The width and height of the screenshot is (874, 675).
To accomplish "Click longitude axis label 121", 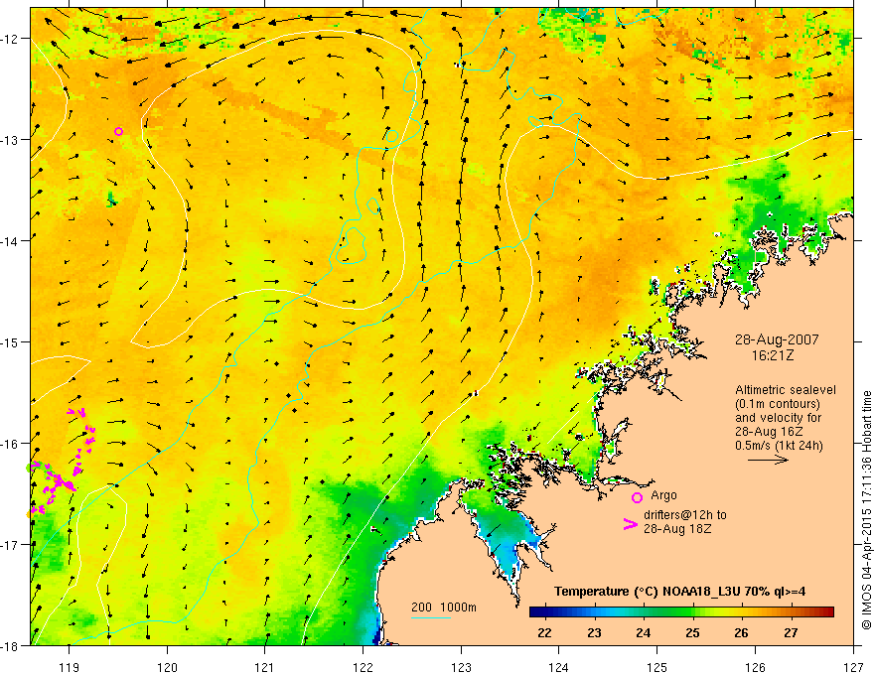I will (x=265, y=666).
